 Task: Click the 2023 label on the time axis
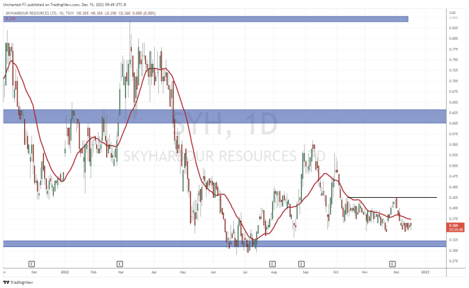point(425,272)
